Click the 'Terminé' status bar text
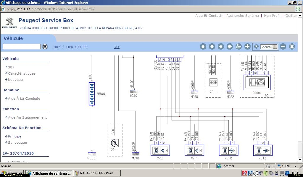This screenshot has height=177, width=303. pyautogui.click(x=6, y=166)
